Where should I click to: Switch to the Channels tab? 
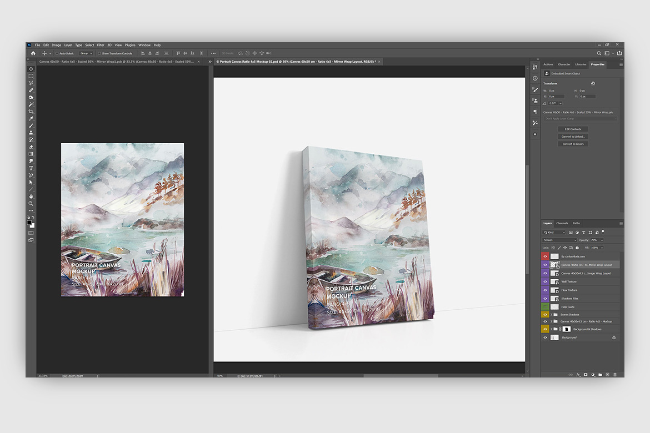pyautogui.click(x=562, y=223)
